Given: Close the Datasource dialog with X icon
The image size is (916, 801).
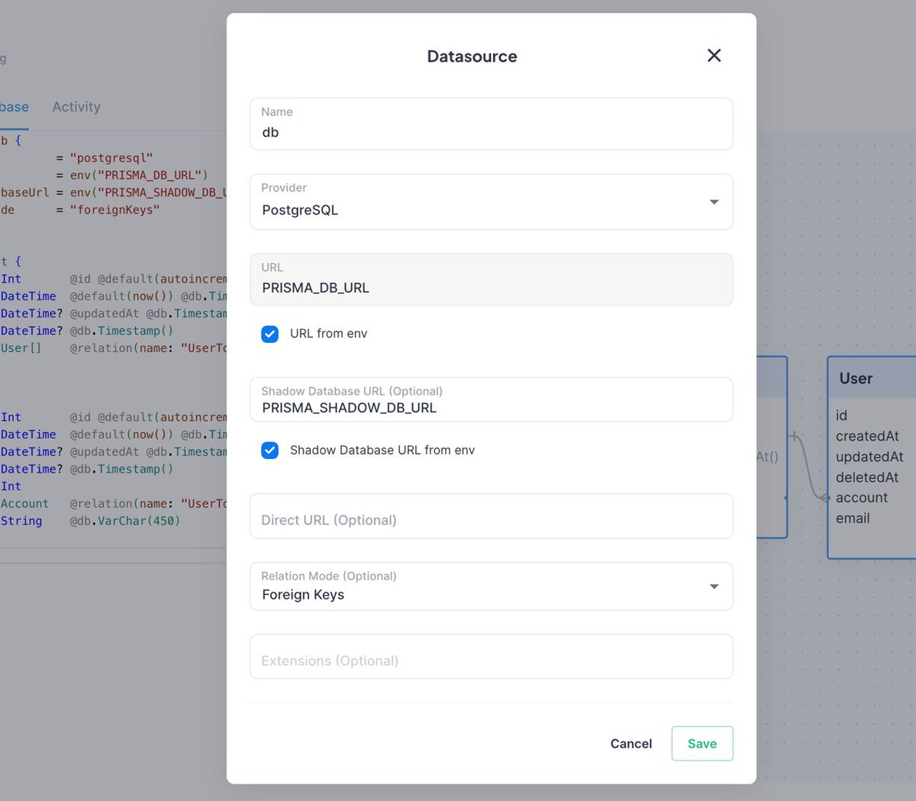Looking at the screenshot, I should (x=714, y=56).
